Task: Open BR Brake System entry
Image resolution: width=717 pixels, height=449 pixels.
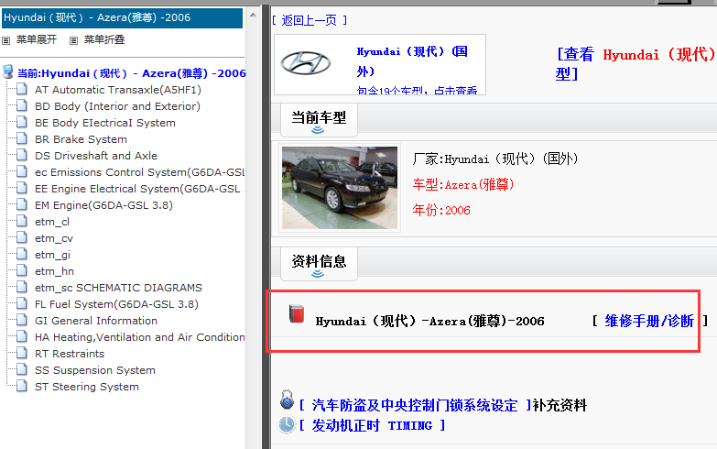Action: tap(81, 139)
